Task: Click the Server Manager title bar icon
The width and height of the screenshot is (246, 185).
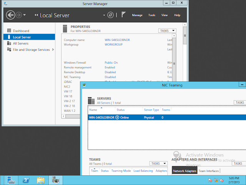Action: (x=6, y=3)
